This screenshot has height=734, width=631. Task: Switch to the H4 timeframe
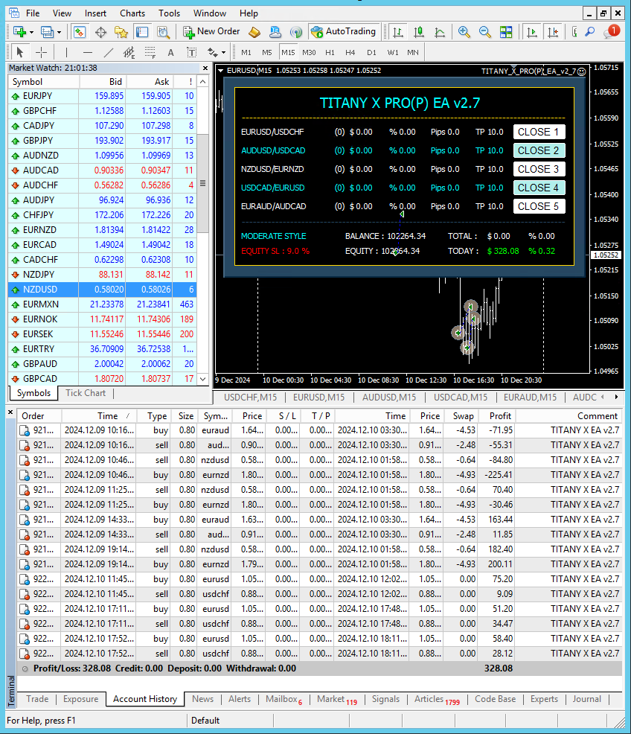(350, 52)
